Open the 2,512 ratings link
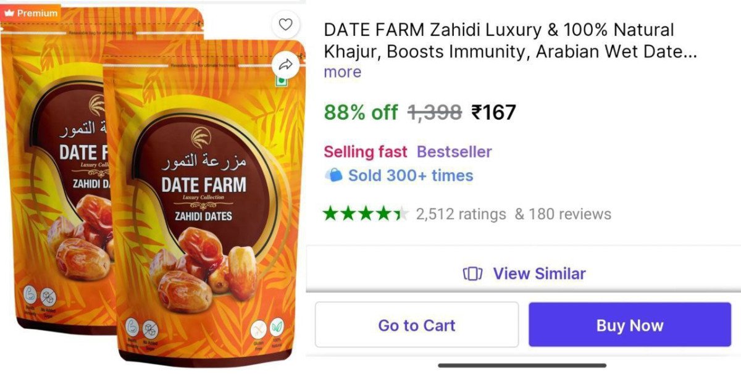The image size is (741, 374). click(461, 214)
